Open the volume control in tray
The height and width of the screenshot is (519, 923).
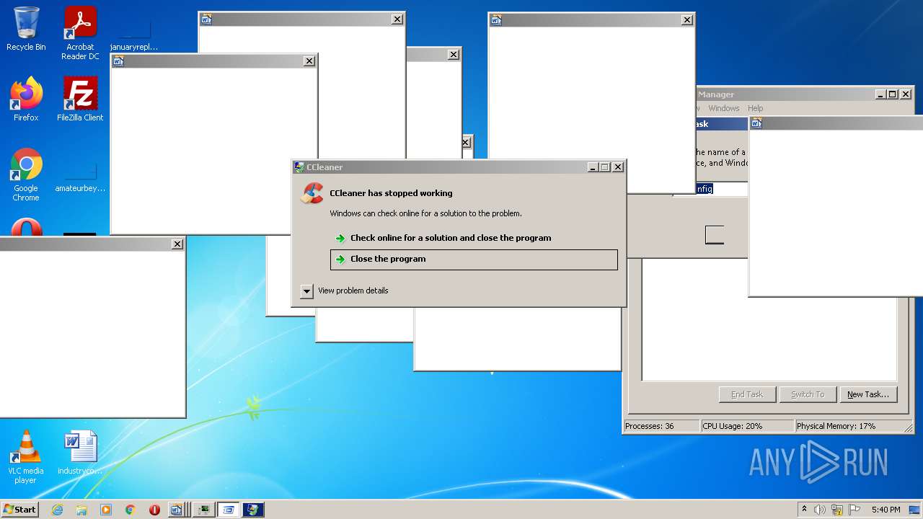click(820, 510)
